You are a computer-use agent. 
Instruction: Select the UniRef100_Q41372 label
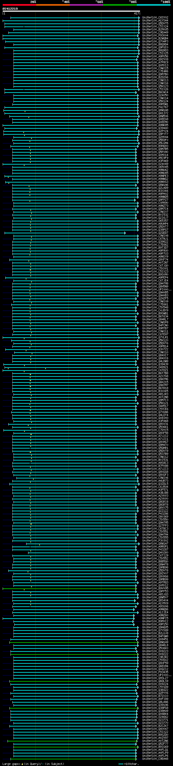[x=155, y=113]
